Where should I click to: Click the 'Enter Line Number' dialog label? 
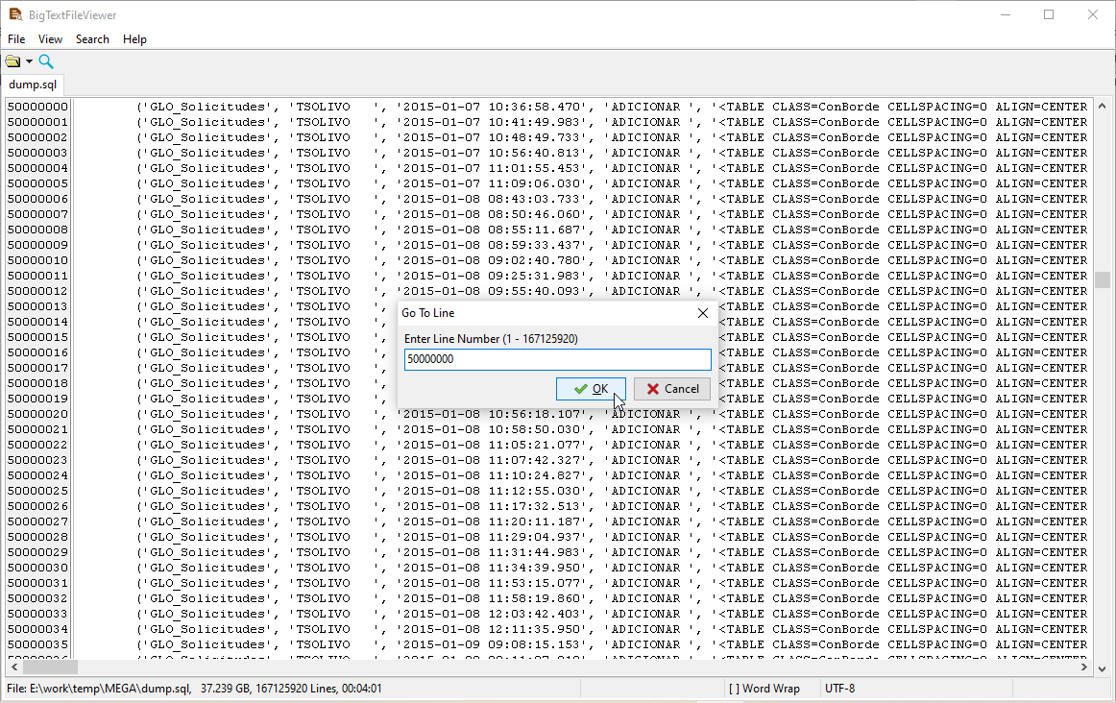coord(491,339)
